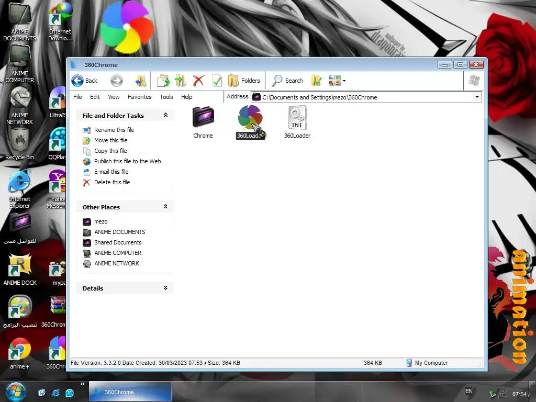Select تنصيب البرامج desktop shortcut

(20, 311)
